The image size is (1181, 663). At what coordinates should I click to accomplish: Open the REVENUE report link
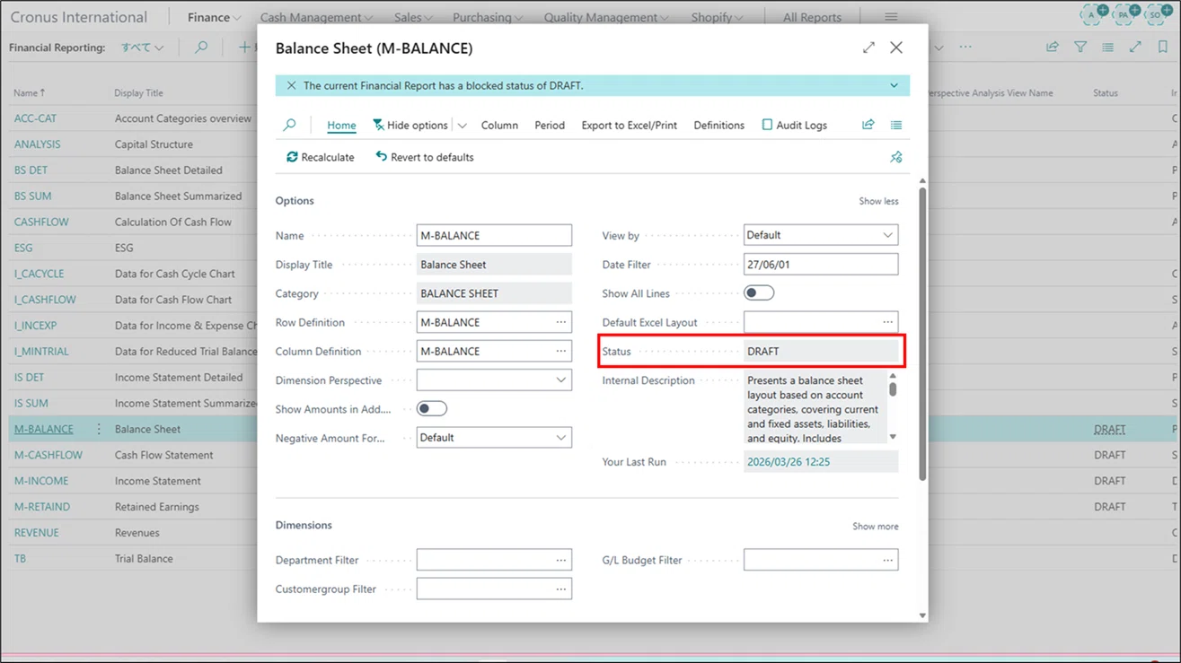pyautogui.click(x=36, y=533)
